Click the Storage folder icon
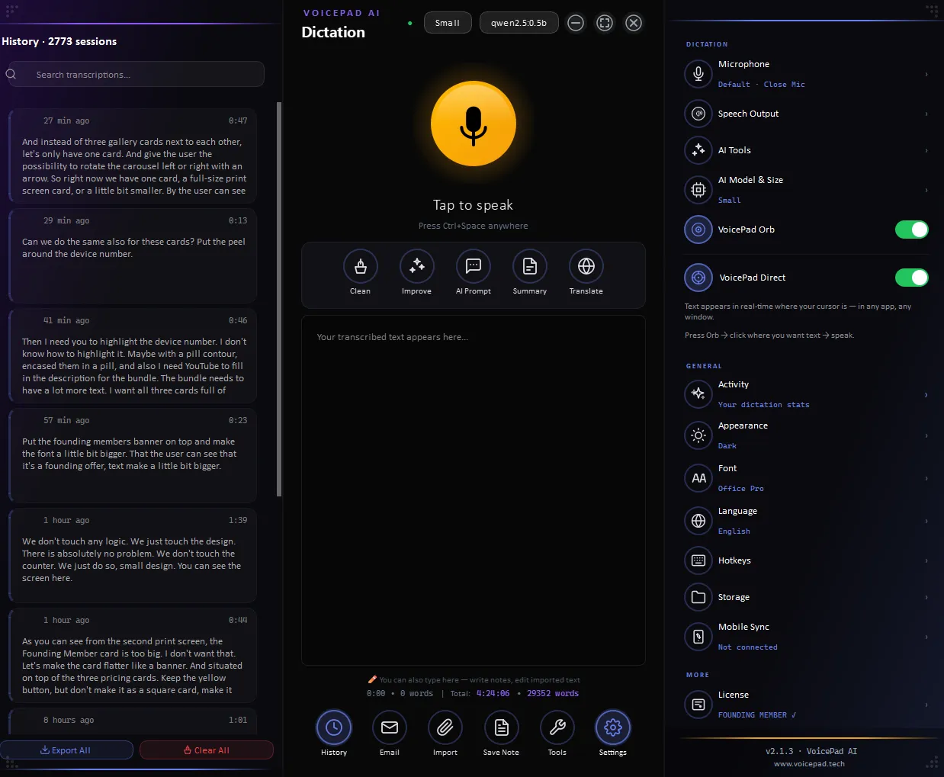Image resolution: width=944 pixels, height=777 pixels. 698,597
